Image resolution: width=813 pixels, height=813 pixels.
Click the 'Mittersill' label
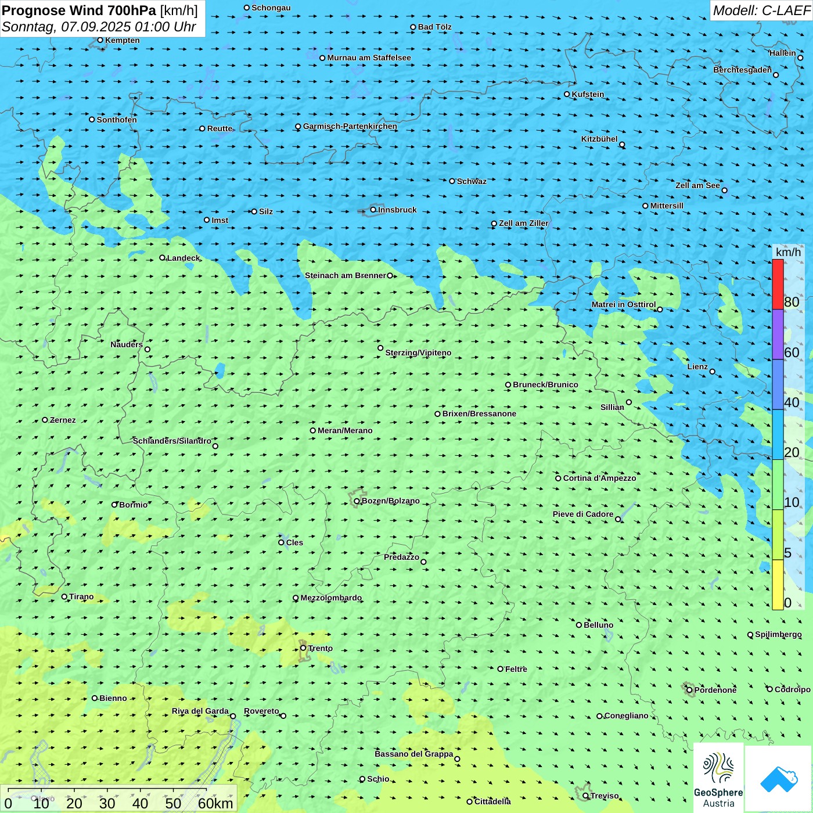[667, 206]
